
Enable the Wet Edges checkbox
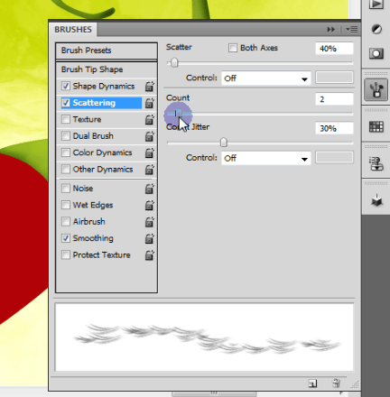(x=66, y=205)
